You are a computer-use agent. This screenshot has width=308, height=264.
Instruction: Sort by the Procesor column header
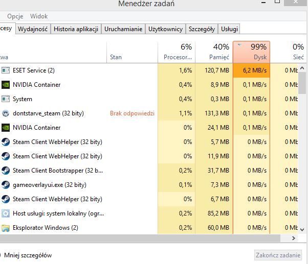pyautogui.click(x=177, y=52)
